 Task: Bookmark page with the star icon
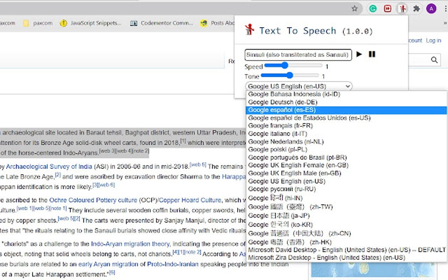coord(354,9)
